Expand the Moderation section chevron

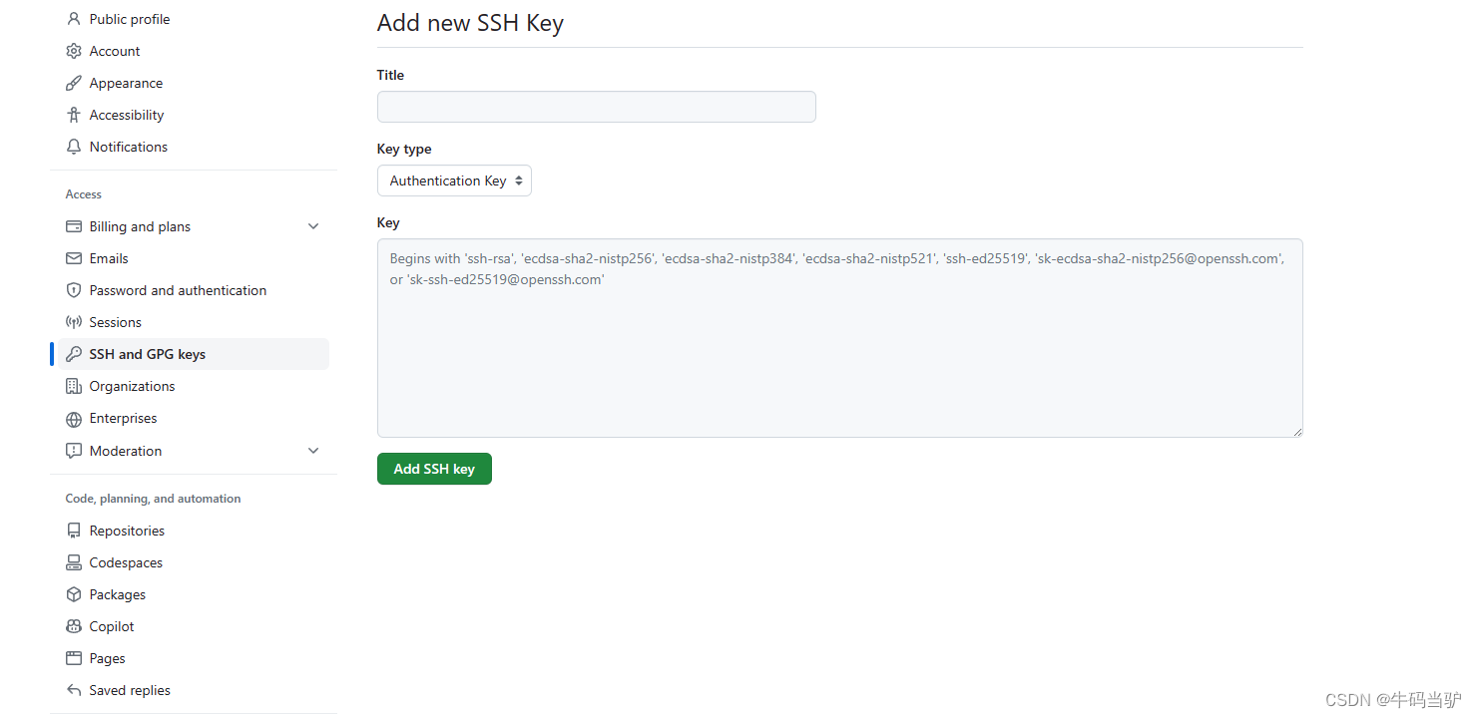point(313,451)
